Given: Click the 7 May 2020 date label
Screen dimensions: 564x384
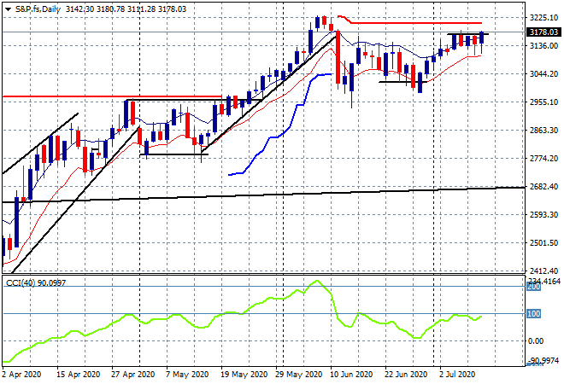Looking at the screenshot, I should pyautogui.click(x=187, y=375).
